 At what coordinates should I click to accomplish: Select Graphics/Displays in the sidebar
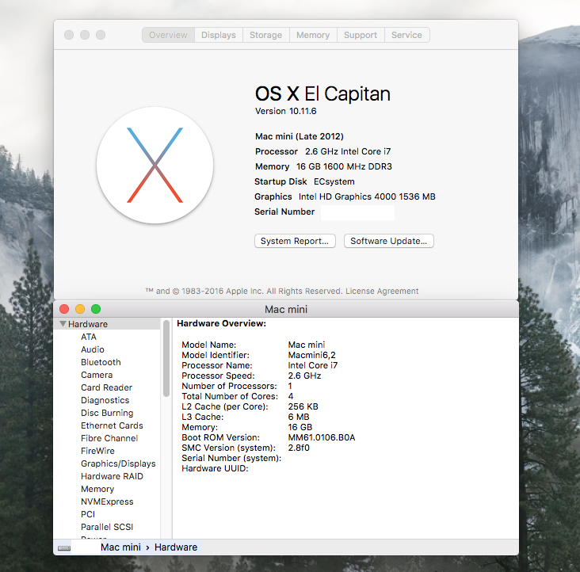118,463
